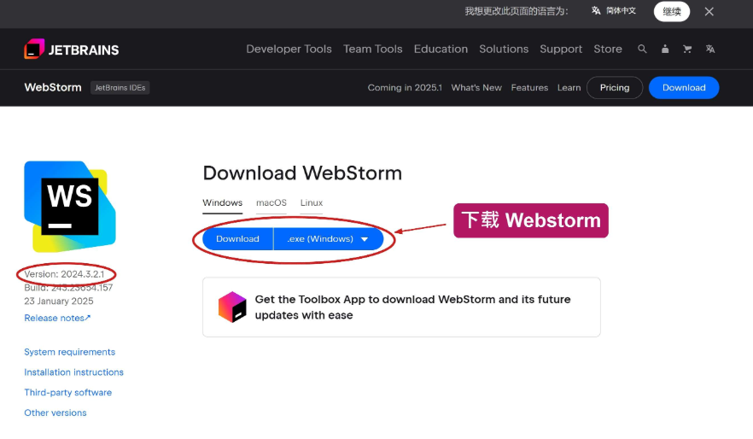The width and height of the screenshot is (753, 439).
Task: Click the WebStorm WS product logo
Action: [70, 207]
